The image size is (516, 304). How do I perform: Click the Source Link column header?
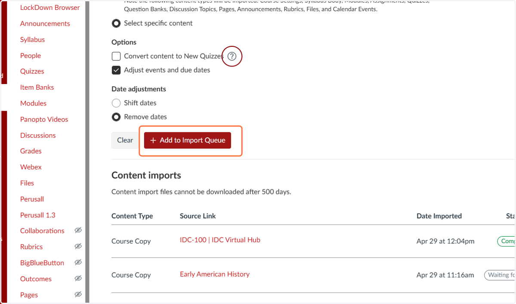pos(198,216)
